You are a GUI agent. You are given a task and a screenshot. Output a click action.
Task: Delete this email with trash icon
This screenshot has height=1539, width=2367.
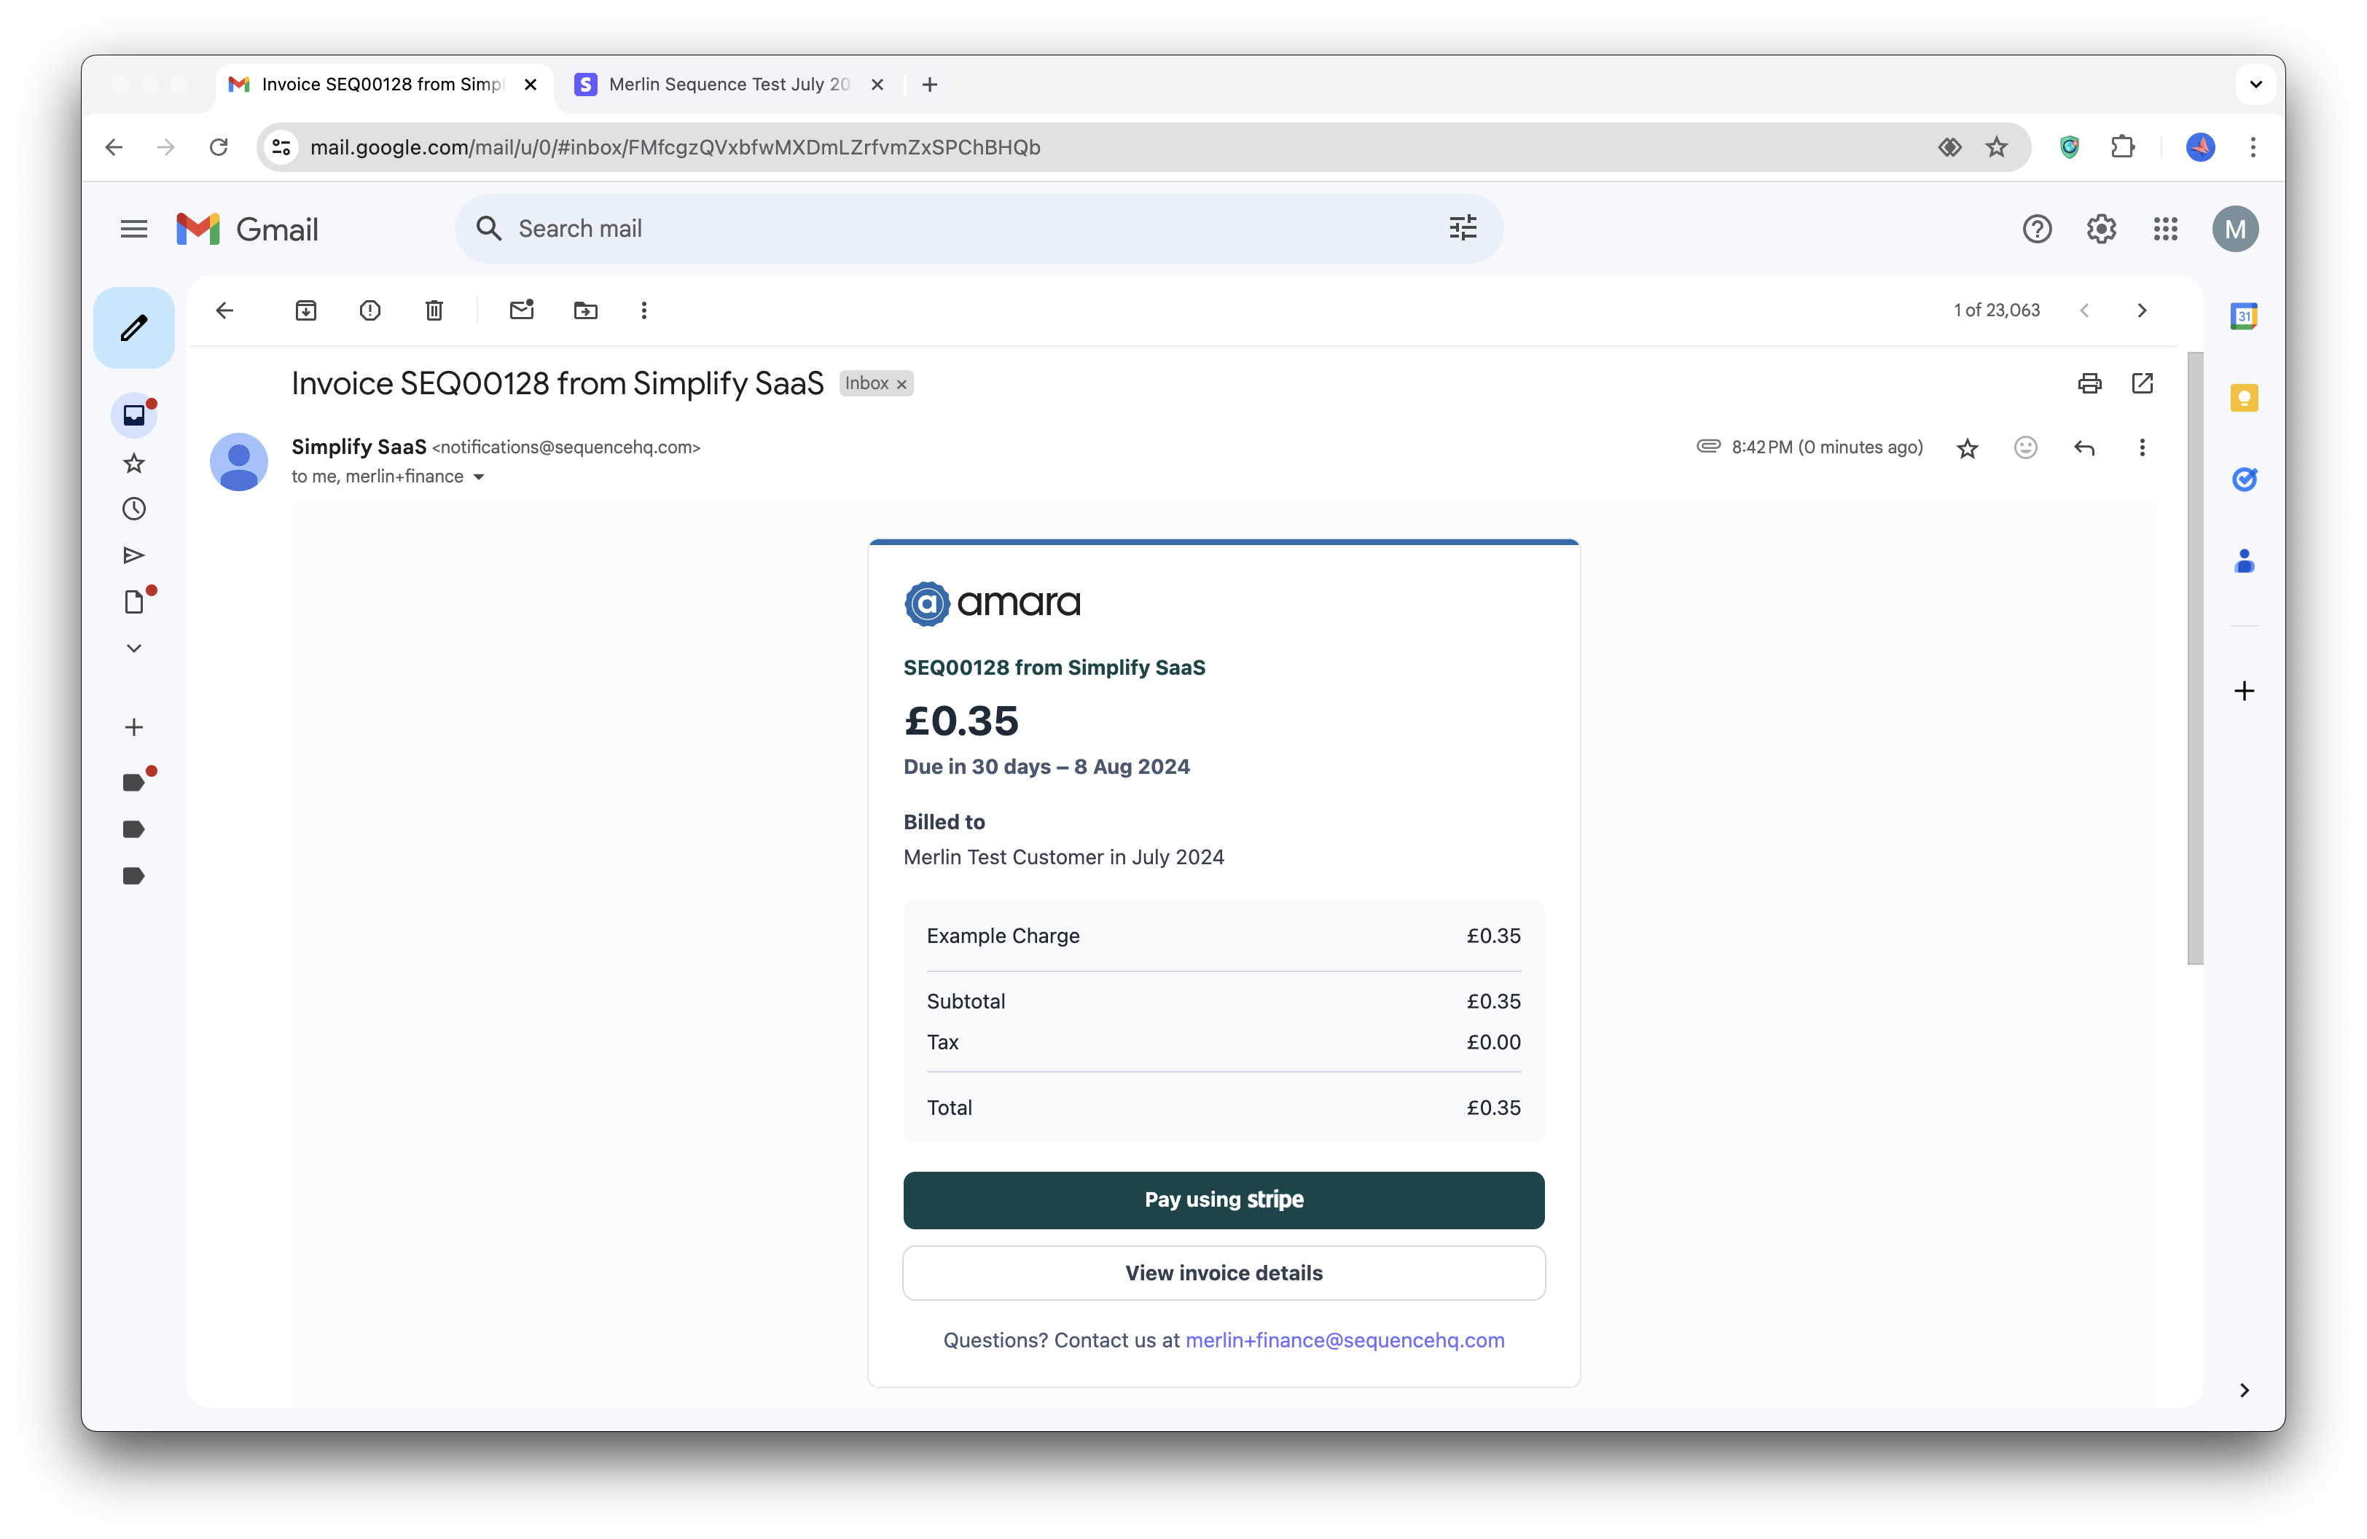point(434,310)
